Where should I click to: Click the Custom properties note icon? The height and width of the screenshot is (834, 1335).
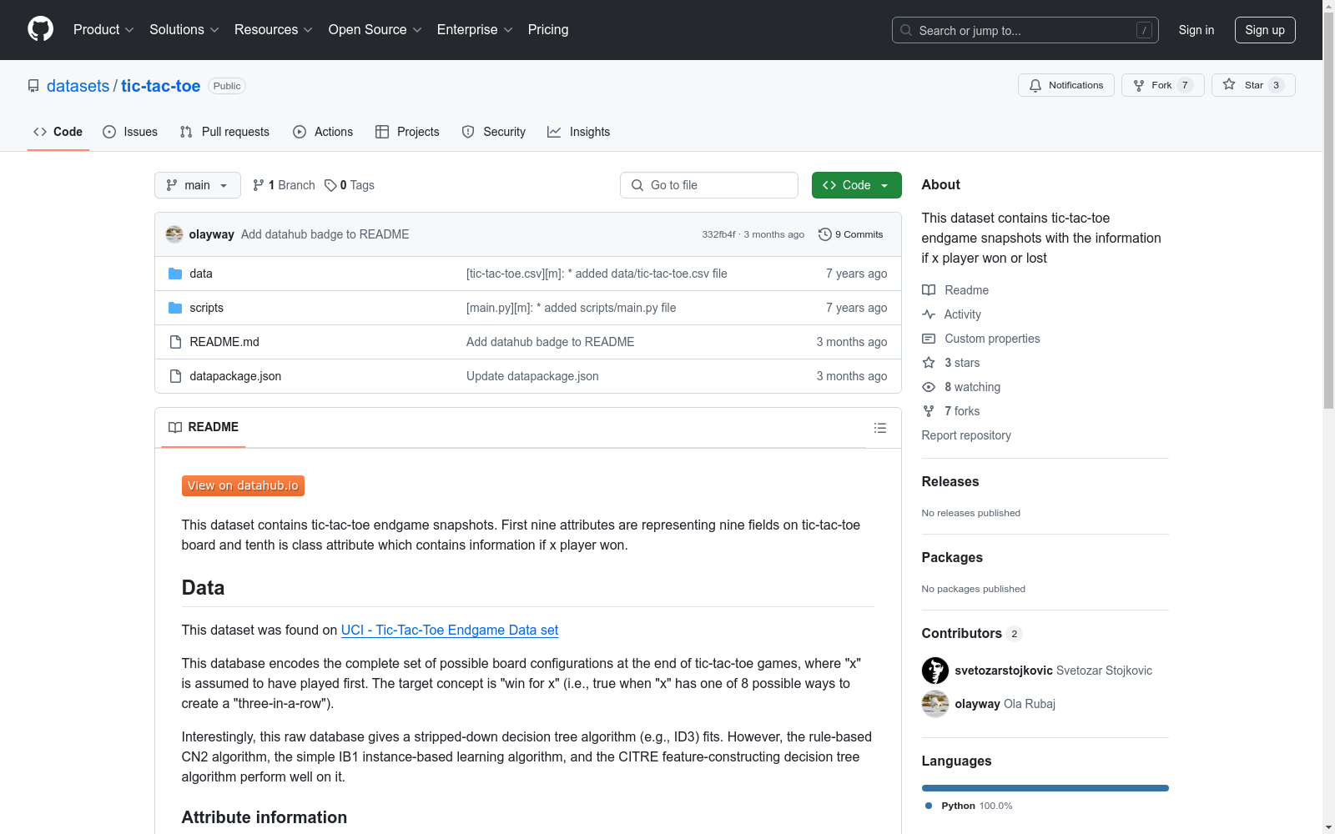tap(929, 339)
